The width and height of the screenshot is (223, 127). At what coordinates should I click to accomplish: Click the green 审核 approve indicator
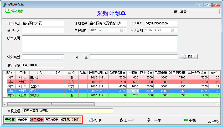click(x=186, y=120)
